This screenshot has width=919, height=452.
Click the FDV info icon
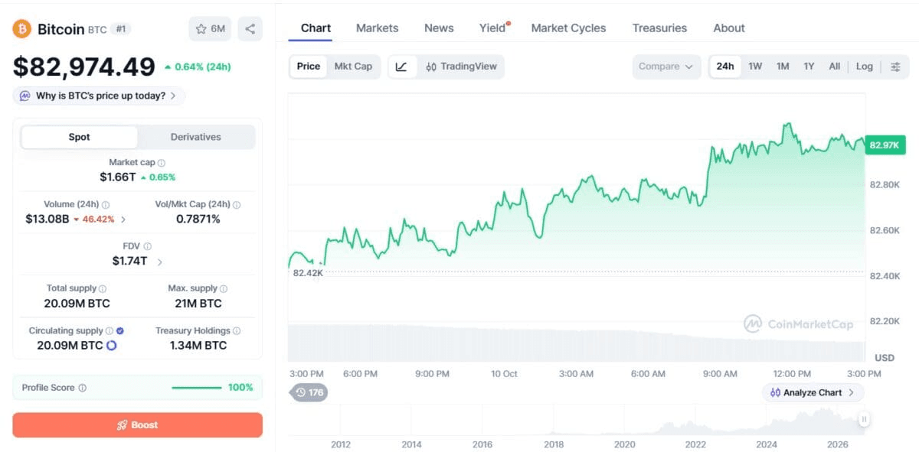147,246
